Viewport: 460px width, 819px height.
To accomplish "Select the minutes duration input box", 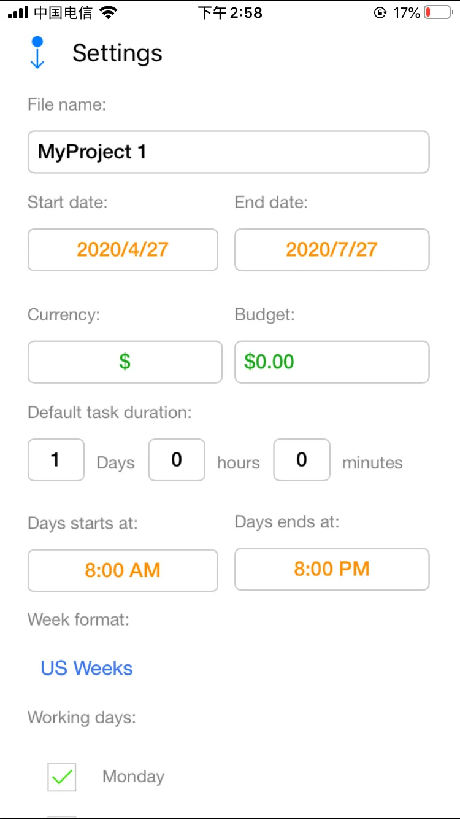I will click(302, 460).
